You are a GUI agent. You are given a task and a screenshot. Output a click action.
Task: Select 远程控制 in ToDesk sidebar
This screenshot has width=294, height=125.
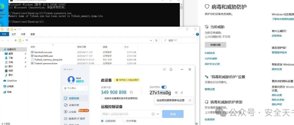click(x=75, y=98)
